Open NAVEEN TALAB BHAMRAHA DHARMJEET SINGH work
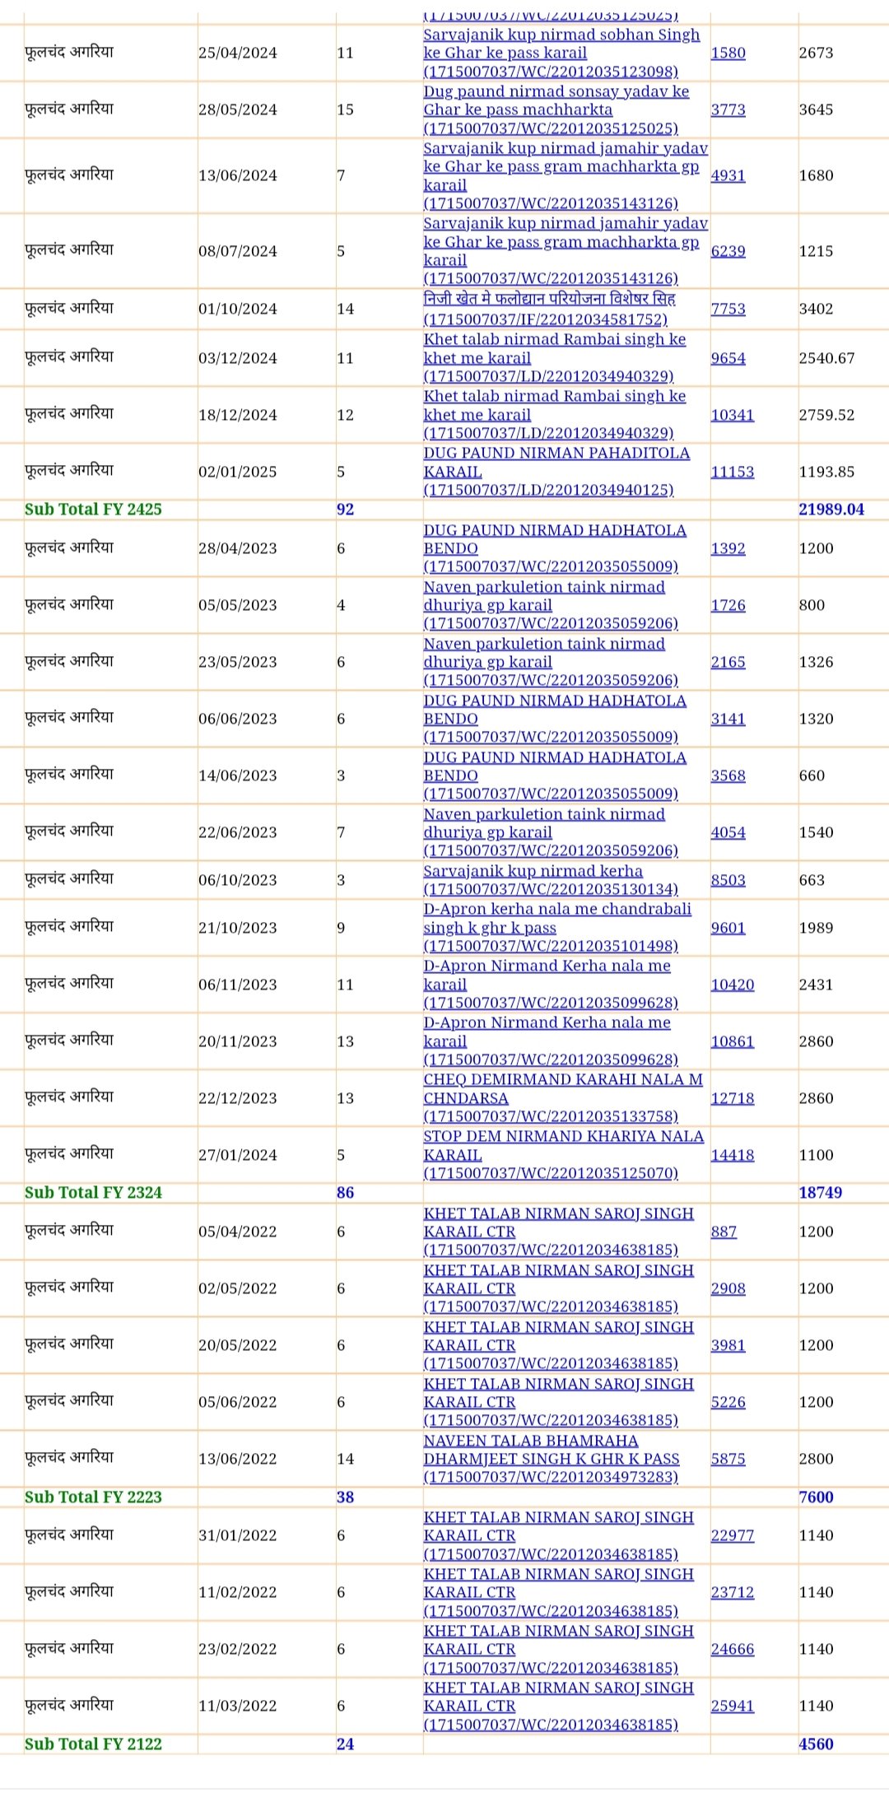The image size is (889, 1793). 552,1459
